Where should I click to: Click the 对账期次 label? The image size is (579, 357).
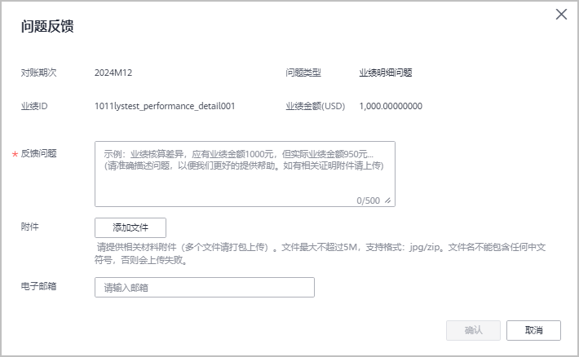[x=39, y=73]
